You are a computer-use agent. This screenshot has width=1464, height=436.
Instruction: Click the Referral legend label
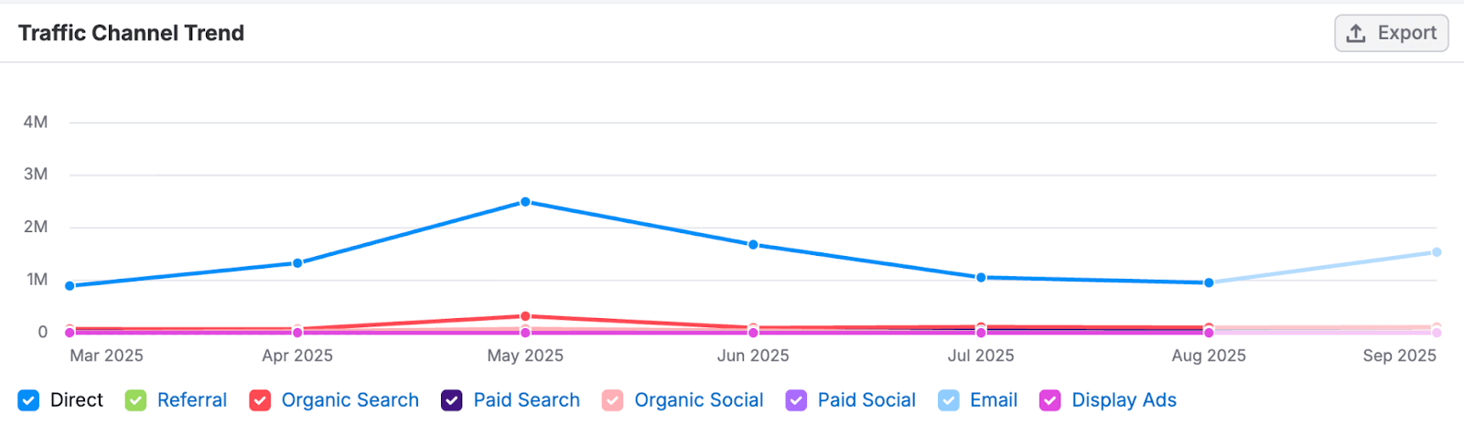192,400
